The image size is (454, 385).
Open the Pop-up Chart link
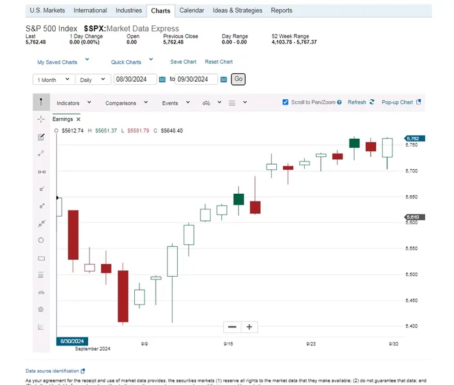tap(397, 102)
